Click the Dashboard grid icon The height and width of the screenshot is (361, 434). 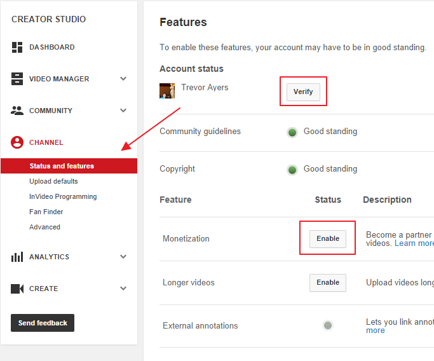(x=17, y=47)
